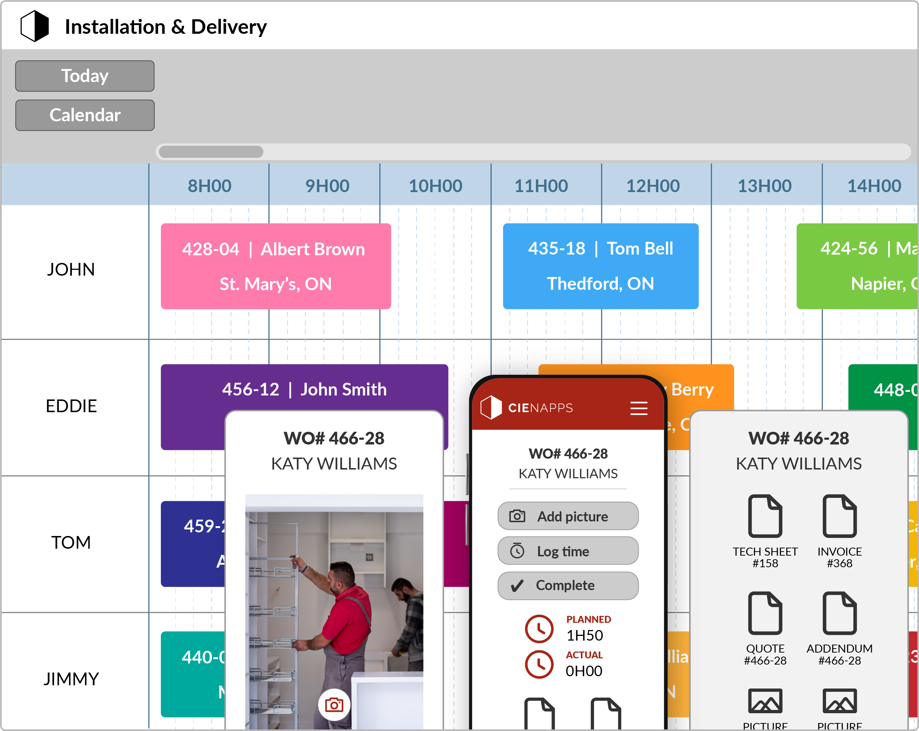This screenshot has width=919, height=731.
Task: Click the camera icon in Add picture
Action: (517, 516)
